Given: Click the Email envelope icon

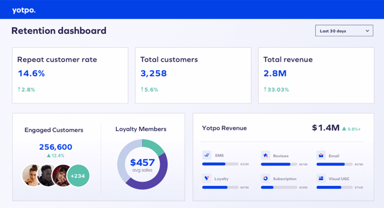Looking at the screenshot, I should tap(321, 155).
